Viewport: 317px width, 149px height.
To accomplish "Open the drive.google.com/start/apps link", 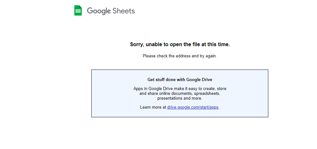I will [x=193, y=107].
